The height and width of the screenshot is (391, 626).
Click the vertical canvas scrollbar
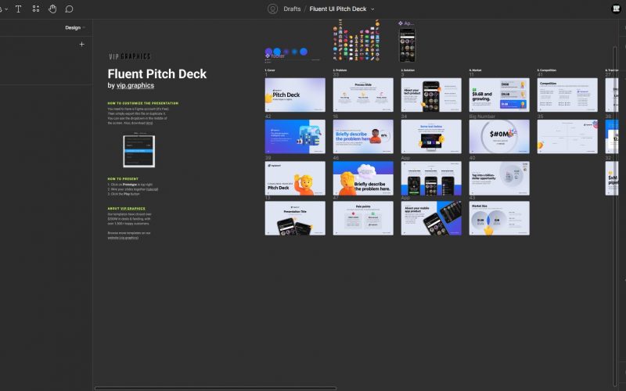[615, 216]
